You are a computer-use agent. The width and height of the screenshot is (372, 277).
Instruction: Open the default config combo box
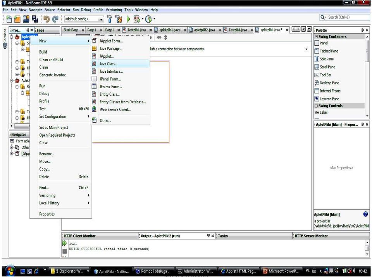84,19
